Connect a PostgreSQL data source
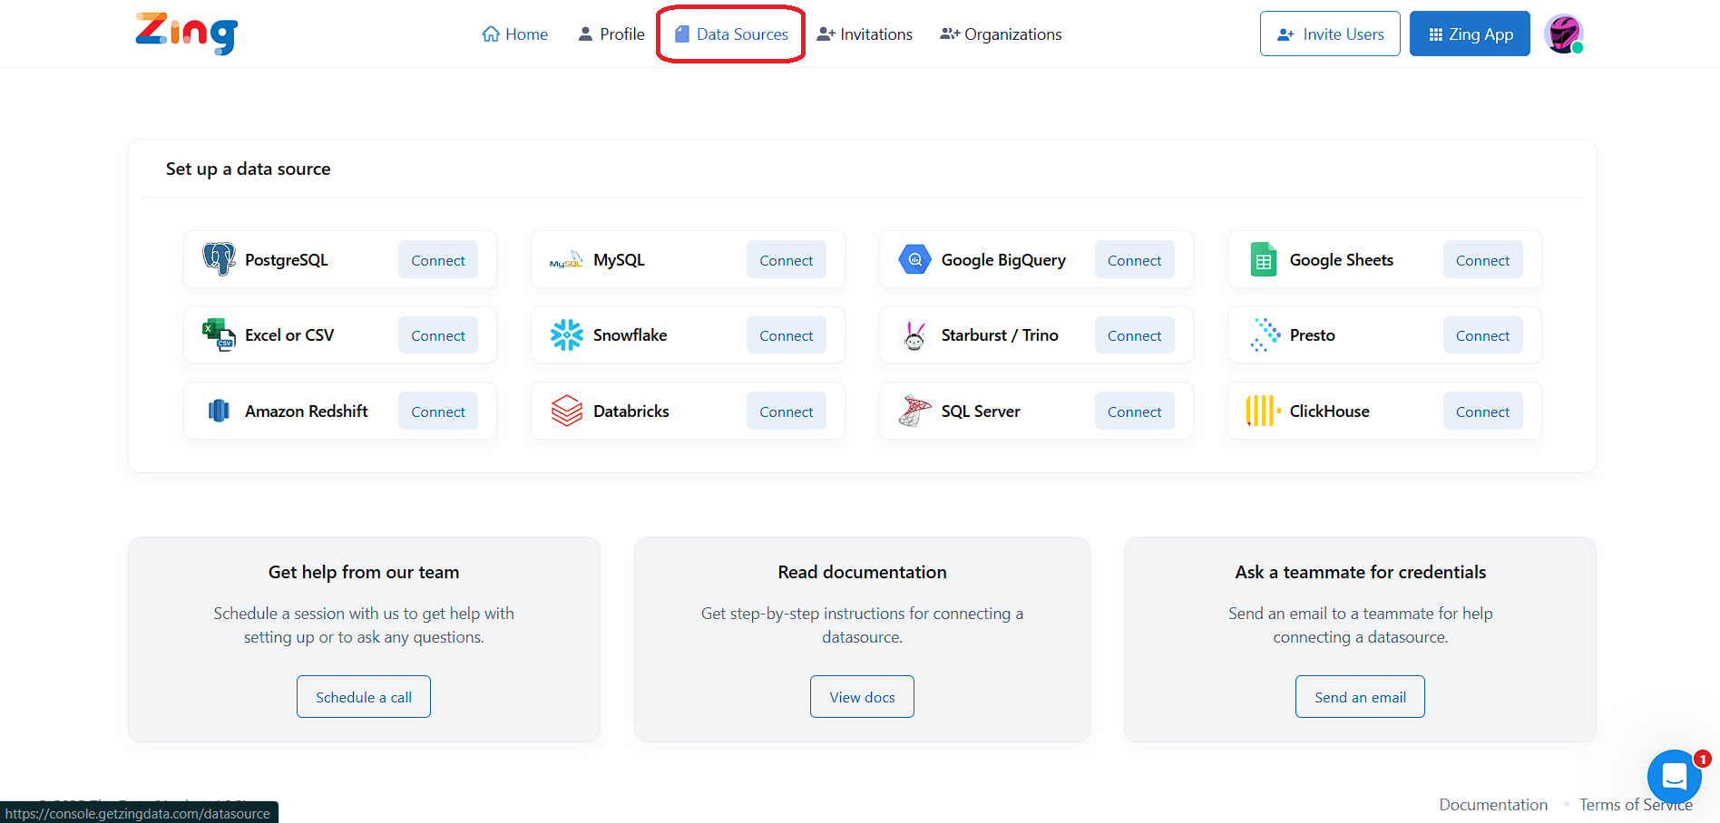 coord(438,260)
